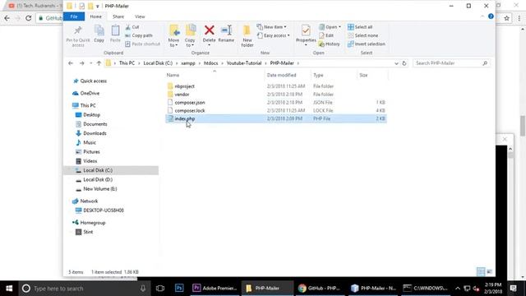Click Youtube-Tutorial in address path
This screenshot has height=296, width=526.
pos(243,63)
